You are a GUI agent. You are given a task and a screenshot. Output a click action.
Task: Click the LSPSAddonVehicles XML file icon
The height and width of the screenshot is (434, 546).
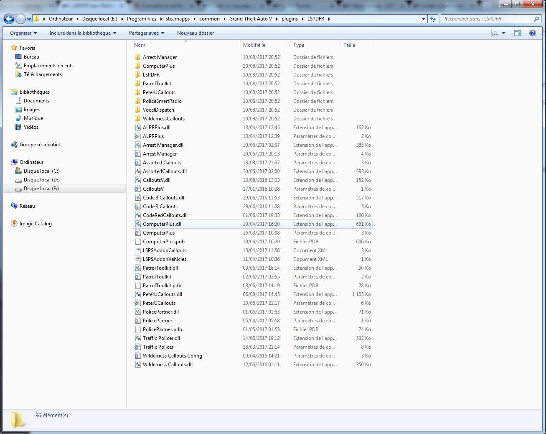[x=138, y=259]
